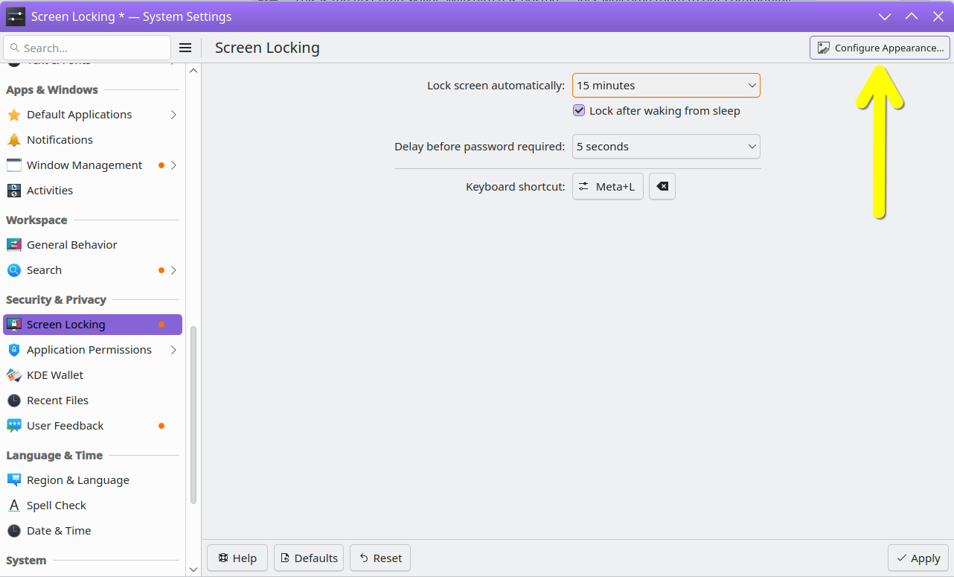The height and width of the screenshot is (577, 954).
Task: Click the Region & Language icon
Action: [x=14, y=480]
